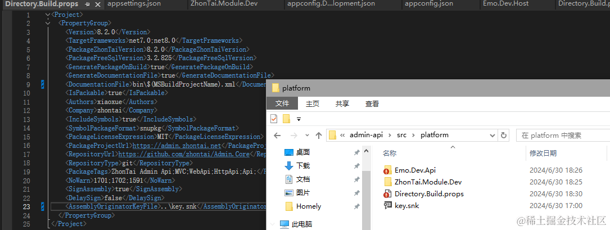Click the new folder quick access icon
This screenshot has width=610, height=230.
coord(286,118)
